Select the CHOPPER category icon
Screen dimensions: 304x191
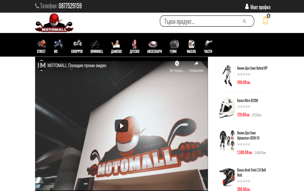point(77,46)
